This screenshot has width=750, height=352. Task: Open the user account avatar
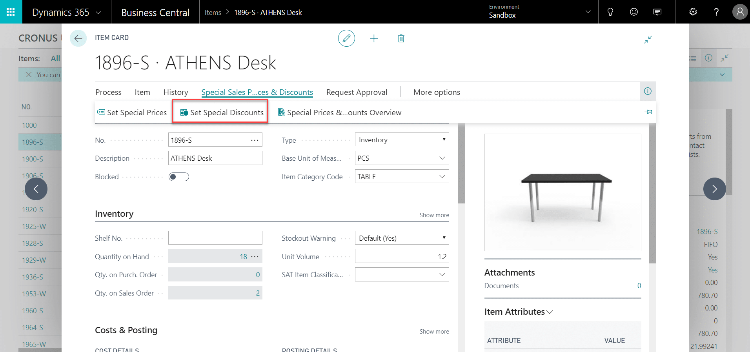(740, 12)
